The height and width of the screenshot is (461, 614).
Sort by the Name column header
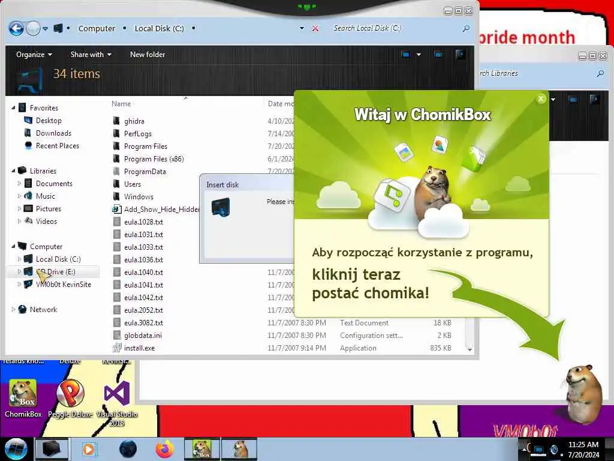[121, 103]
